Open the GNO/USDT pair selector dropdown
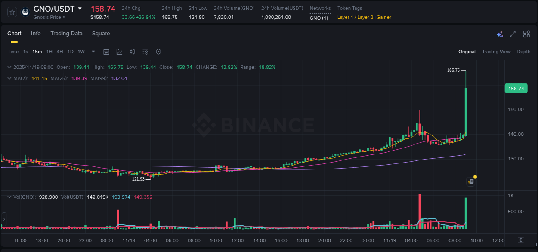 click(80, 9)
